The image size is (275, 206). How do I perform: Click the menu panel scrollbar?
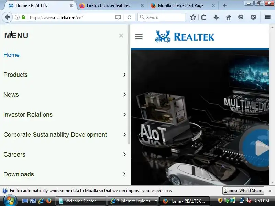(x=129, y=84)
